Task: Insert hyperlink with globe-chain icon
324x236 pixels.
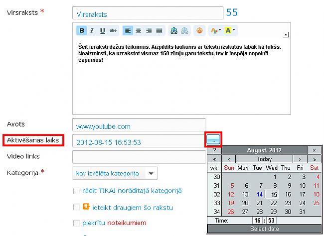Action: [x=174, y=30]
